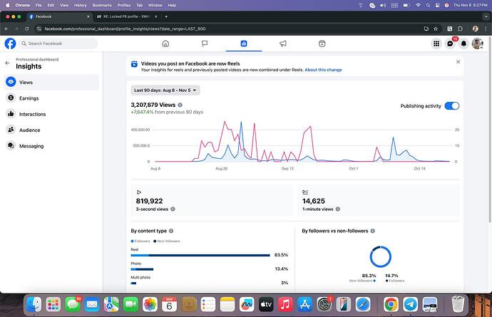Open the Reels icon in top navigation
The width and height of the screenshot is (492, 317).
tap(322, 43)
